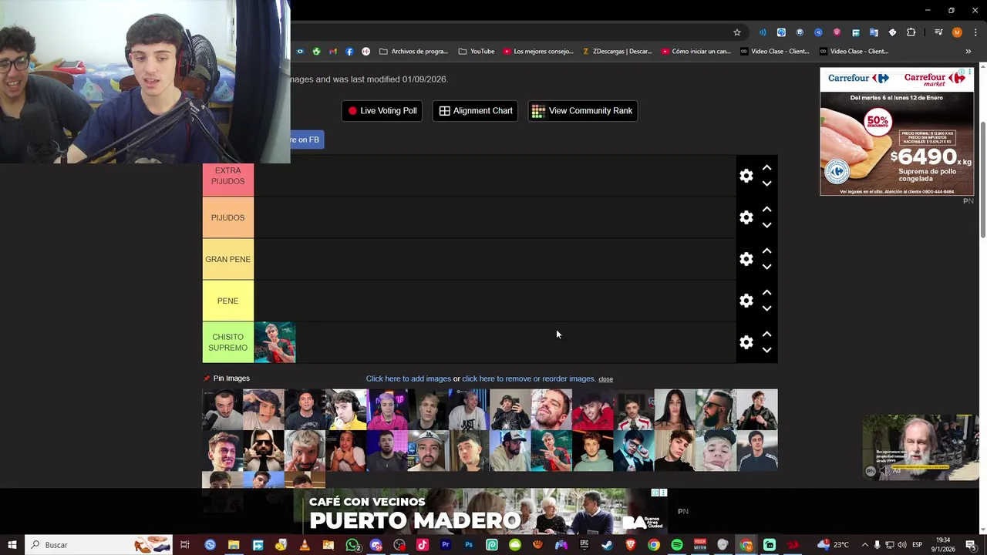The image size is (987, 555).
Task: Open settings gear for GRAN PENE tier
Action: click(746, 259)
